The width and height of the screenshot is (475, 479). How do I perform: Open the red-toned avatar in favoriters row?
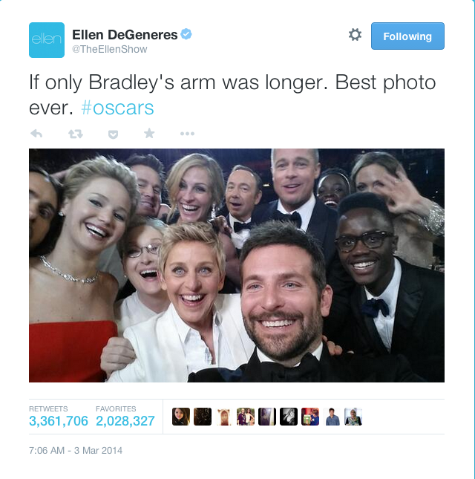tap(310, 417)
